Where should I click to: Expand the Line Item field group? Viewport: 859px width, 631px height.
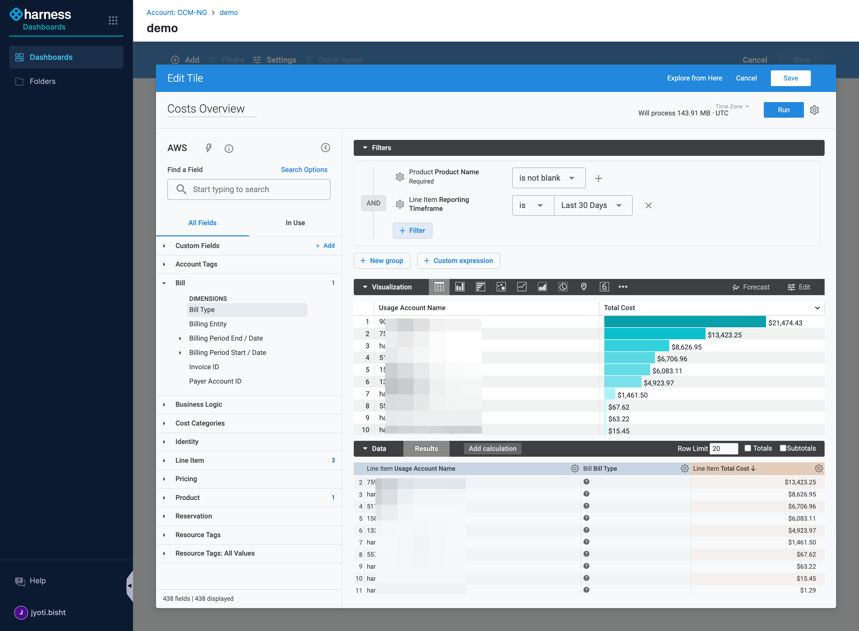tap(249, 461)
